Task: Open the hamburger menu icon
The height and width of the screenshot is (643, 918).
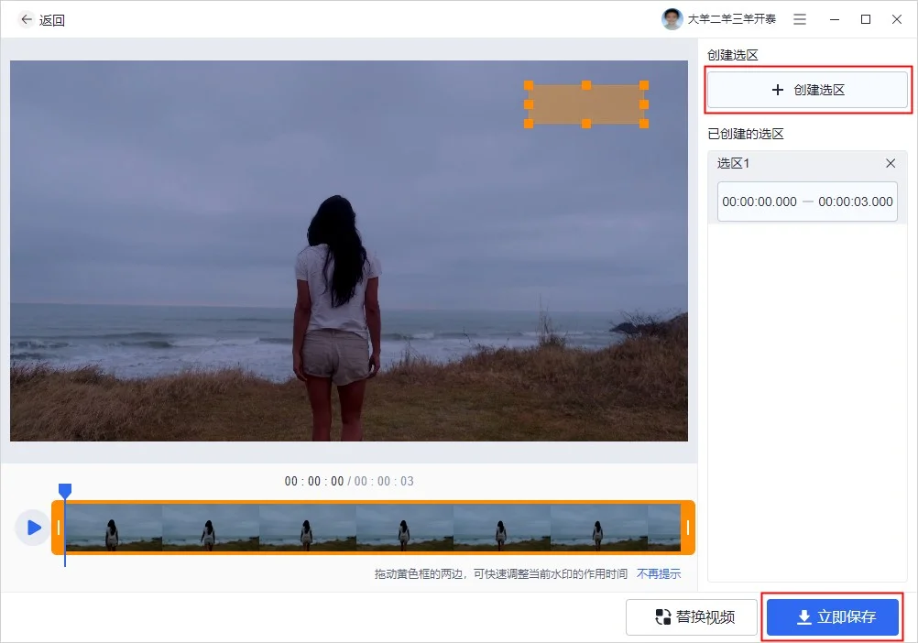Action: pos(800,19)
